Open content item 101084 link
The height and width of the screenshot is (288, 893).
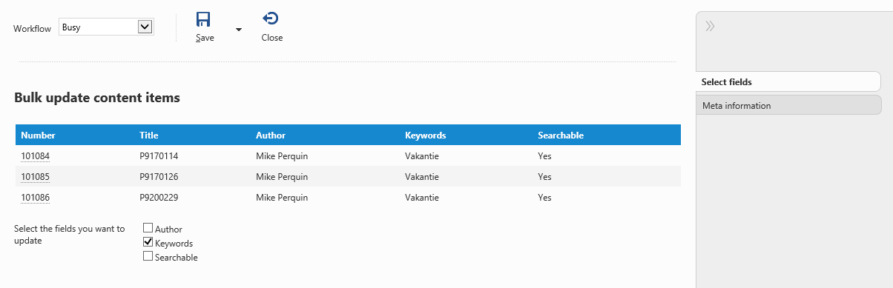click(x=35, y=156)
